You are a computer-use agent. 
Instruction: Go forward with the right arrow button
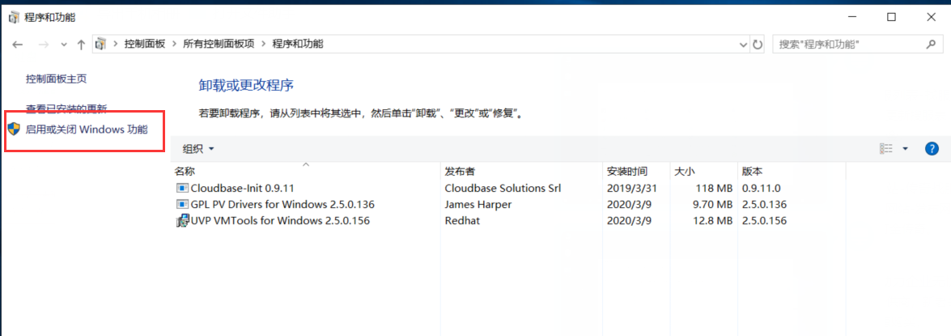[x=43, y=45]
